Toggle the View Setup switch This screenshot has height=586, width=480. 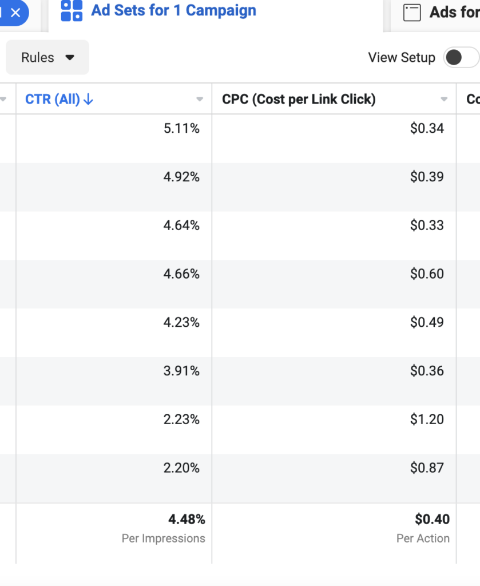click(x=461, y=58)
